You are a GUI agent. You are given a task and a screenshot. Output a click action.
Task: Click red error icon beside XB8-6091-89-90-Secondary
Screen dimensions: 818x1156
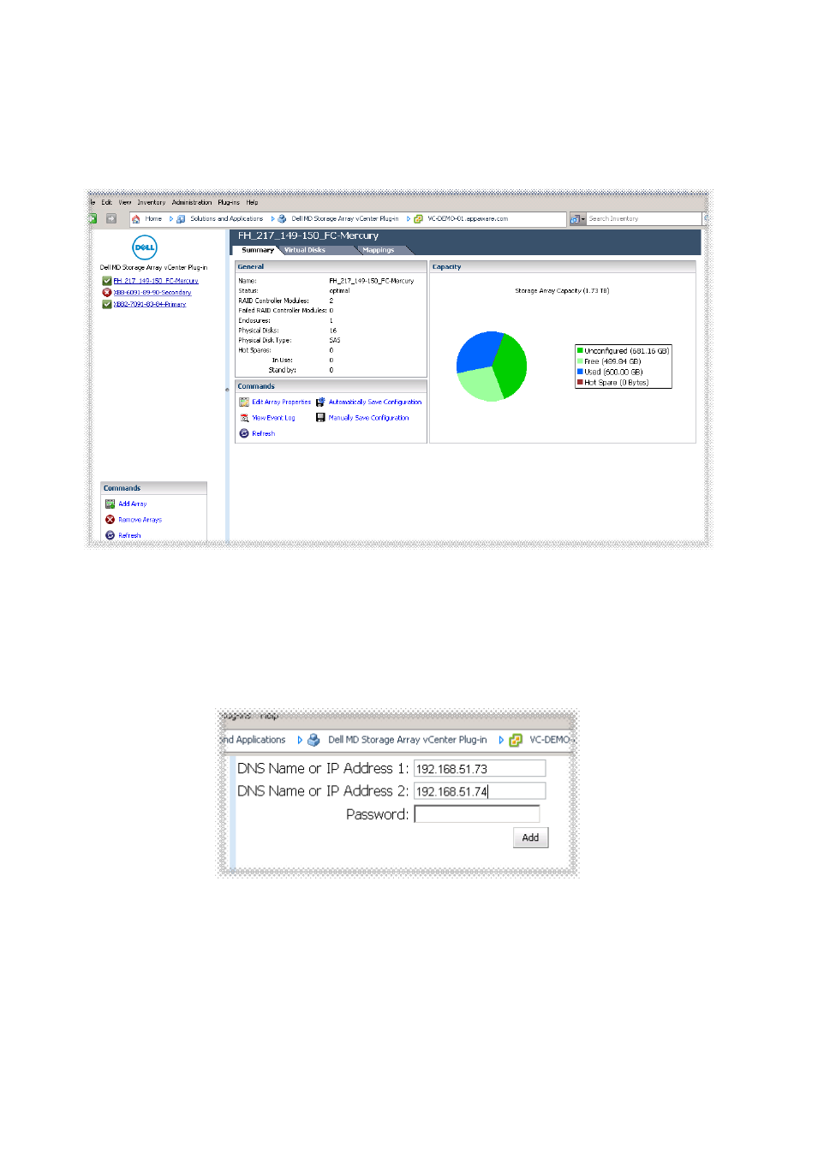(x=107, y=293)
